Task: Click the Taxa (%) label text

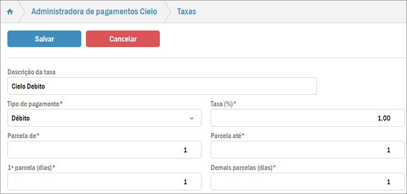Action: coord(222,104)
